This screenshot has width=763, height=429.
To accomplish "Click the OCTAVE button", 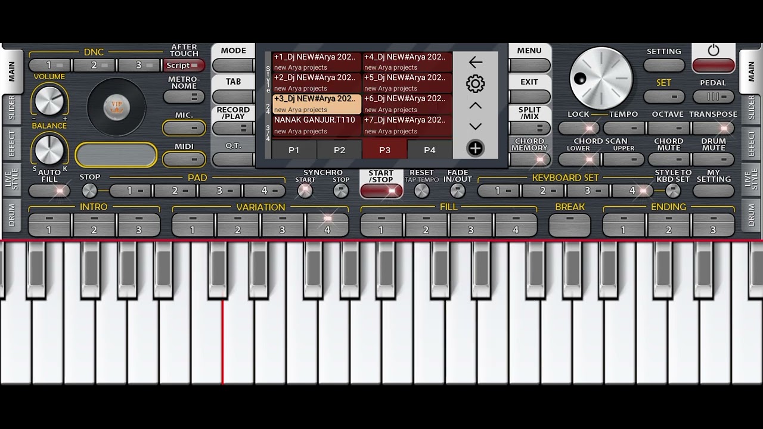I will coord(668,128).
